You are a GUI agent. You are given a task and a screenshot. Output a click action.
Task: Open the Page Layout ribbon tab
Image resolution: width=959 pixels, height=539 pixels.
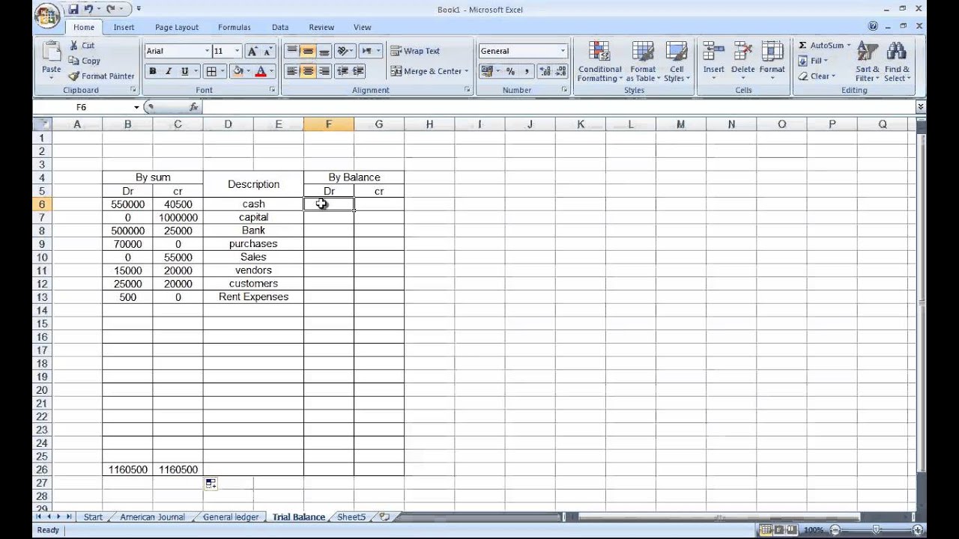177,27
